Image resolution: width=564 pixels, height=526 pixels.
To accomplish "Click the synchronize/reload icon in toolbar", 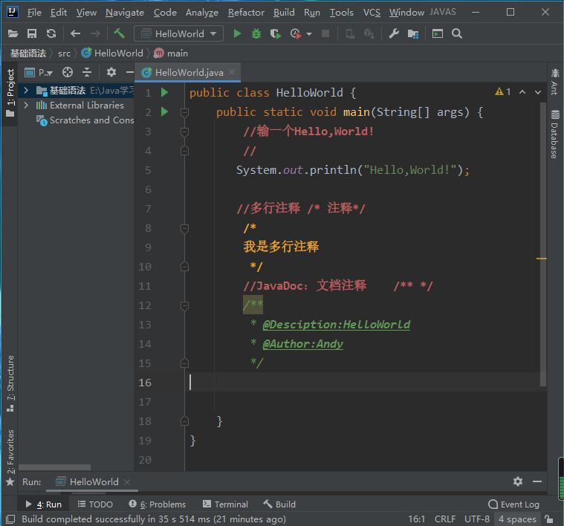I will (x=51, y=33).
